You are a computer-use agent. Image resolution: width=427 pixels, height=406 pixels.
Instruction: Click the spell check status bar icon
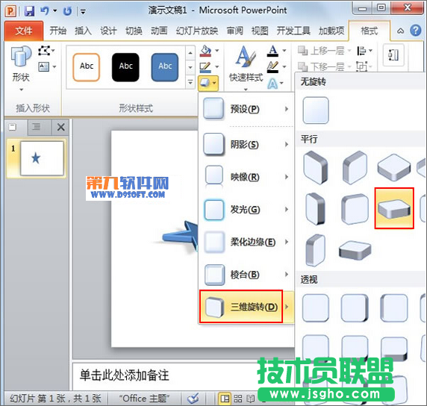point(193,399)
